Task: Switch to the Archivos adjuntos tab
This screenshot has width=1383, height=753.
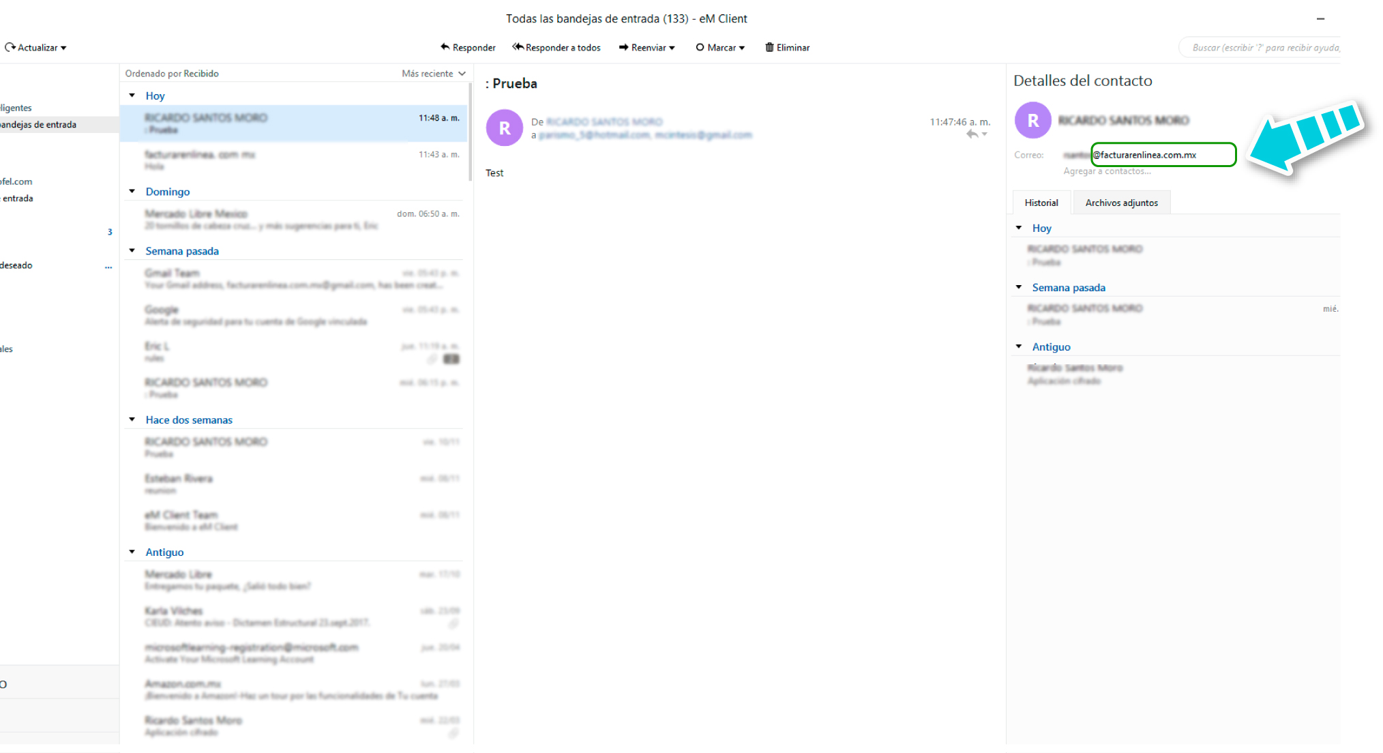Action: (1122, 203)
